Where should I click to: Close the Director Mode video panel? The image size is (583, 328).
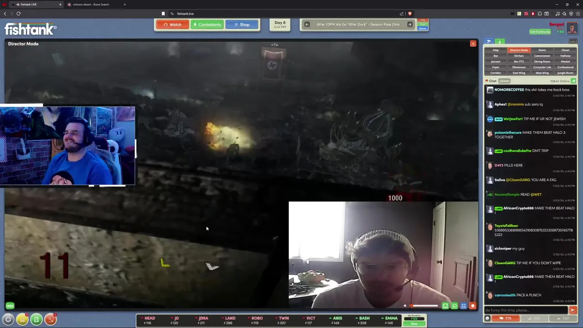(473, 44)
